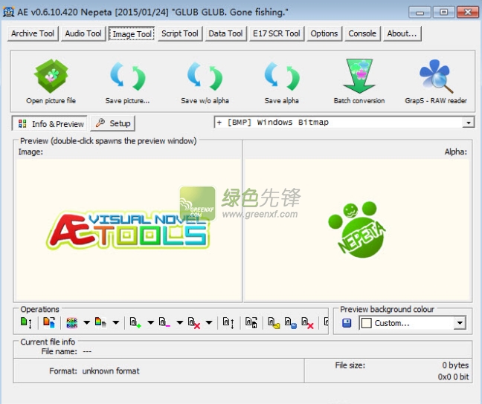Viewport: 482px width, 404px height.
Task: Click Save w/o alpha icon
Action: 205,76
